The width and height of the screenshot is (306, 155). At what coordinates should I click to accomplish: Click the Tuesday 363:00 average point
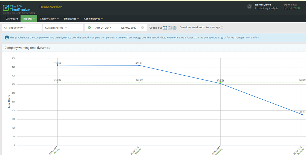coord(139,82)
